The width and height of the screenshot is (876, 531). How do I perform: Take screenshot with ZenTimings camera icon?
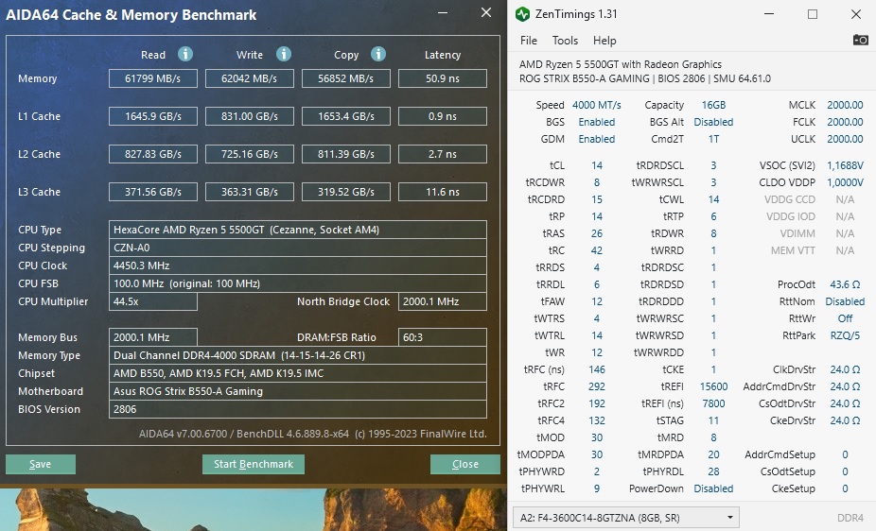tap(860, 40)
